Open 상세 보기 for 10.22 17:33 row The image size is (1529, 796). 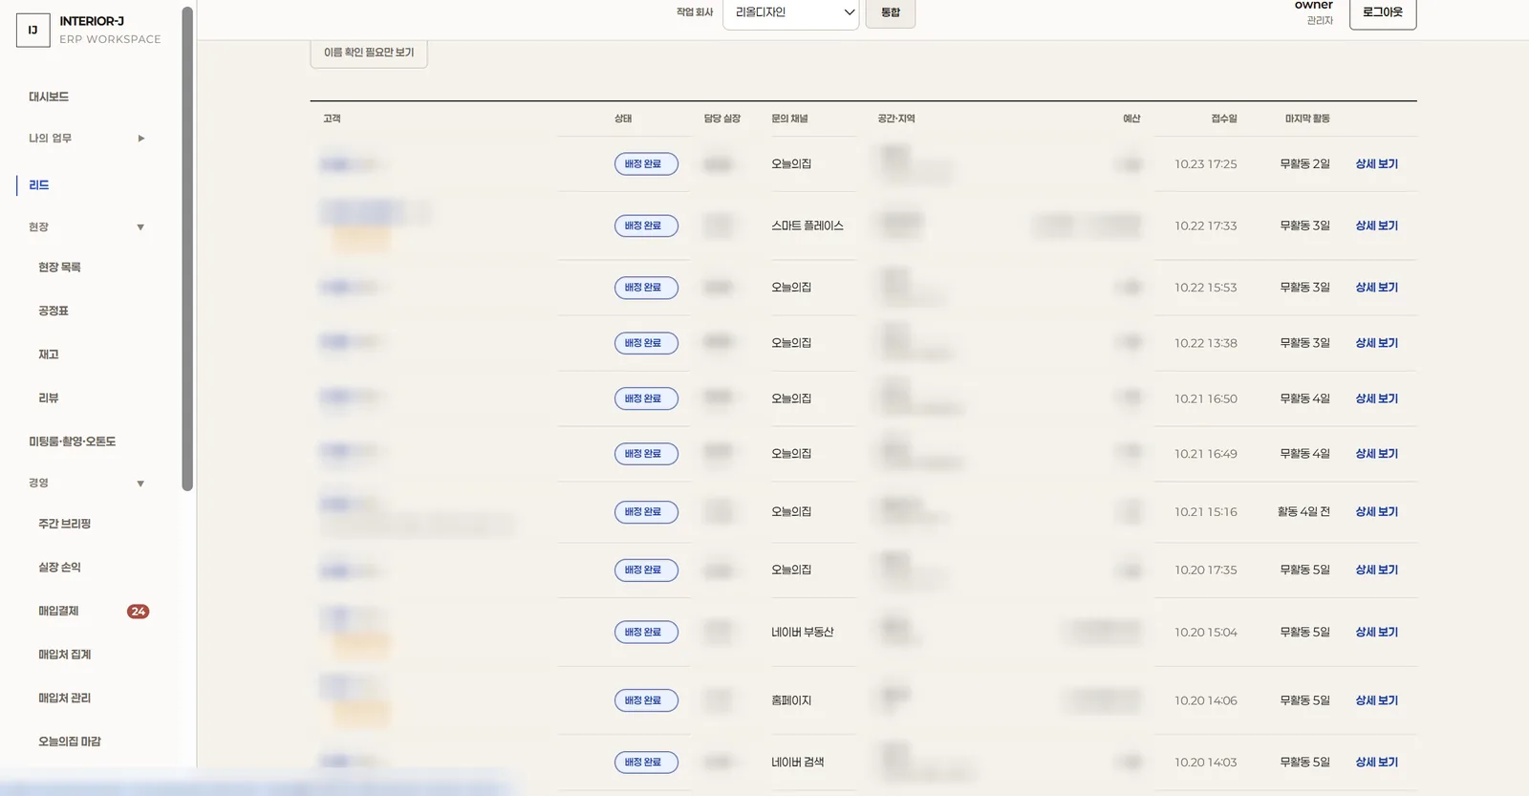click(x=1377, y=226)
